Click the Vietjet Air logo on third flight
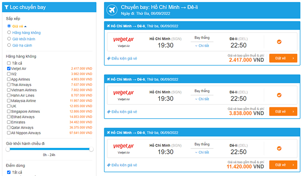The width and height of the screenshot is (306, 176). point(124,146)
